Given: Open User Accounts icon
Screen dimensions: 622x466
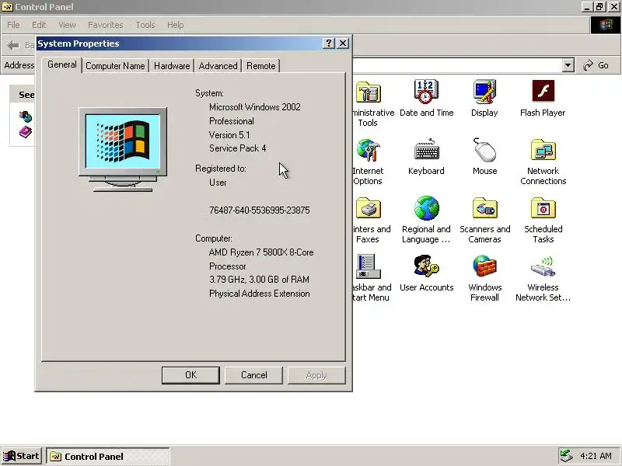Looking at the screenshot, I should 426,266.
